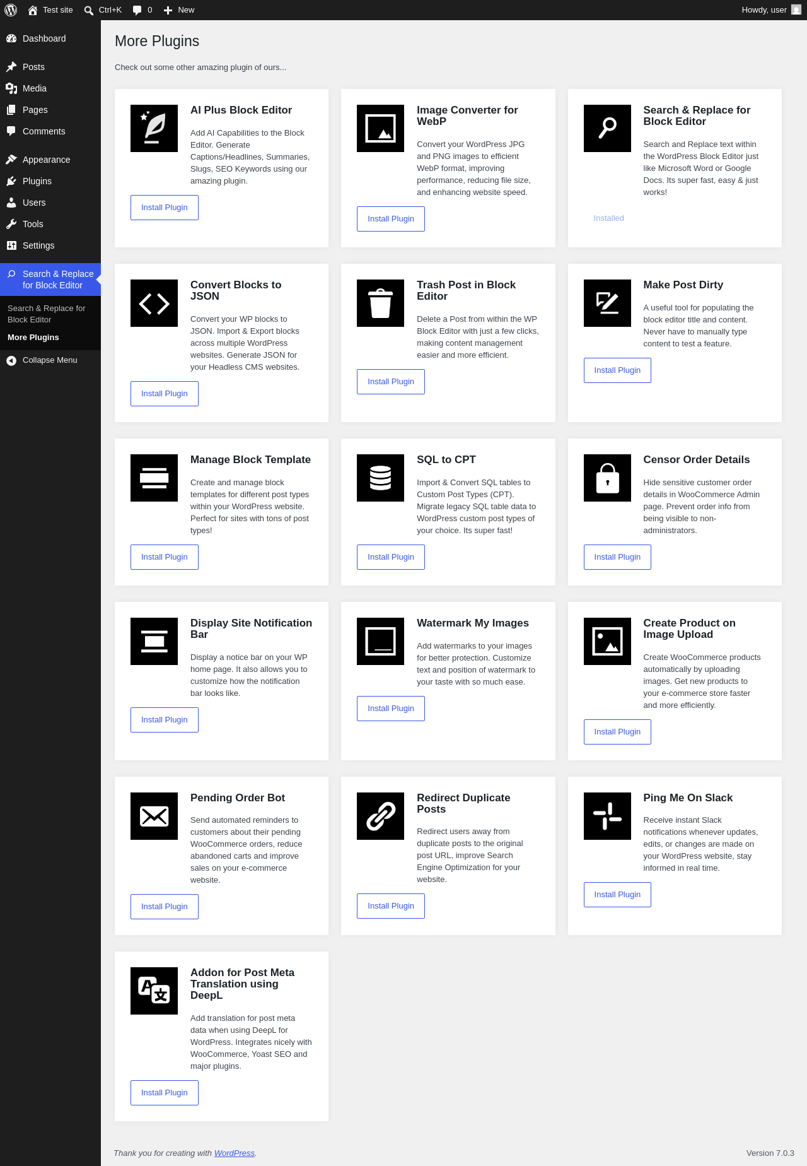Viewport: 807px width, 1166px height.
Task: Click the Ping Me On Slack logo icon
Action: (x=607, y=816)
